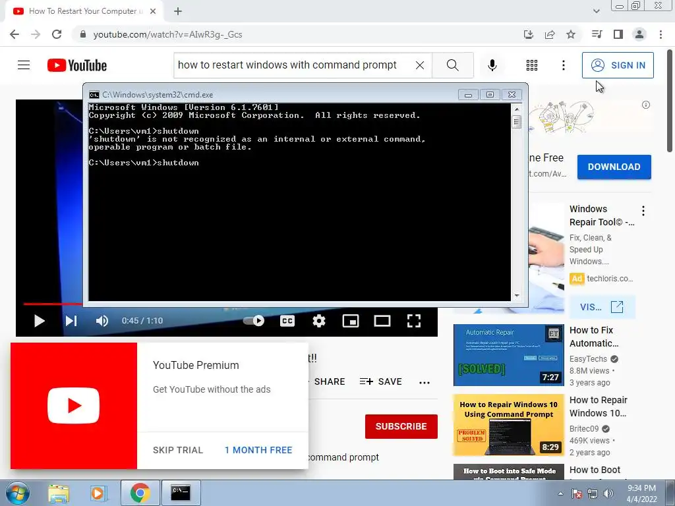This screenshot has width=675, height=506.
Task: Toggle closed captions (CC)
Action: (x=287, y=321)
